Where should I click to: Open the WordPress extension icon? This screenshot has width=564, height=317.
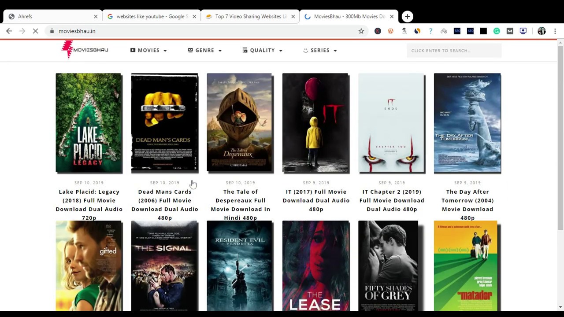coord(391,31)
